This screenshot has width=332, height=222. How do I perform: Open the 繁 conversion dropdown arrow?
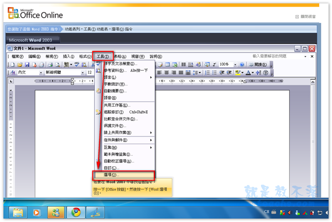(x=71, y=65)
